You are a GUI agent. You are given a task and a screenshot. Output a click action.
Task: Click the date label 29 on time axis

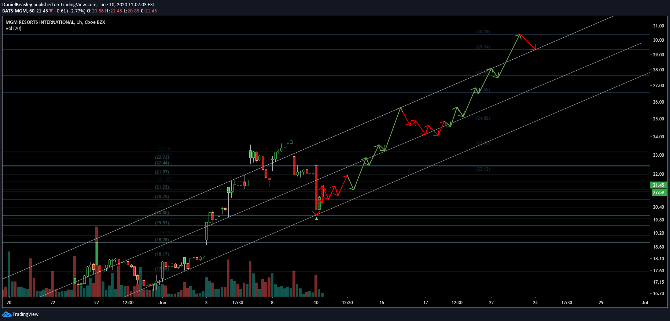click(x=601, y=303)
